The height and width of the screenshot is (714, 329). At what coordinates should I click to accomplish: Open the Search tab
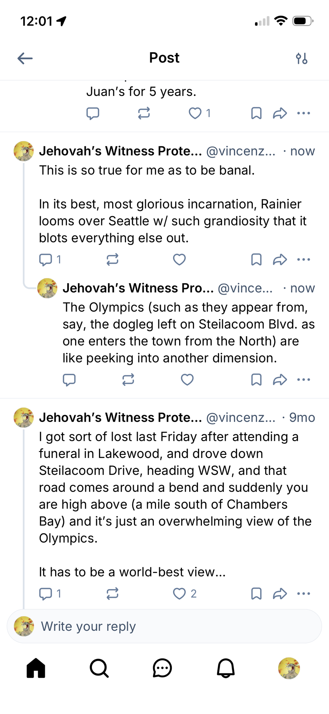pos(99,668)
